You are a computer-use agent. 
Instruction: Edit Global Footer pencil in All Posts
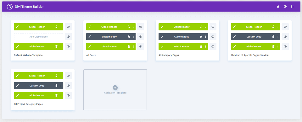click(x=90, y=46)
